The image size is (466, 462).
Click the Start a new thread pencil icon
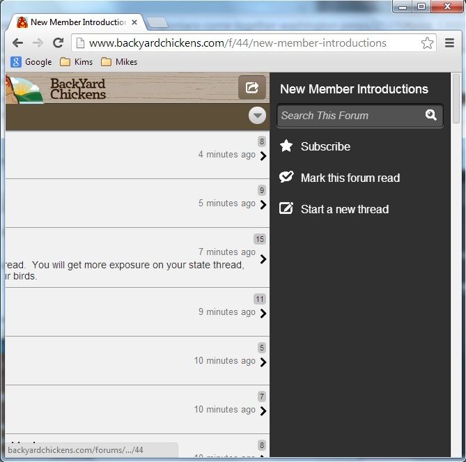pyautogui.click(x=286, y=208)
